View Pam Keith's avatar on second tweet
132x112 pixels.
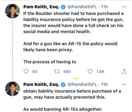coord(12,89)
